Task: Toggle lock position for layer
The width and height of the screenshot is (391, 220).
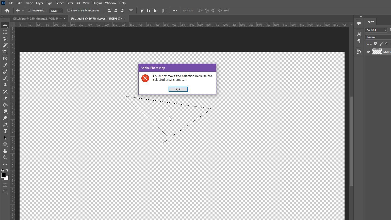Action: [387, 44]
